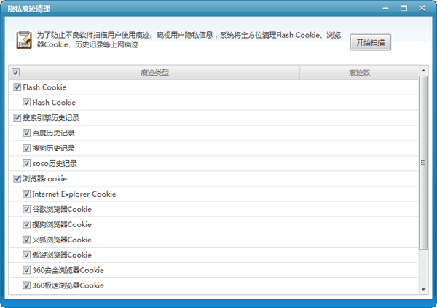Uncheck the 搜狗历史记录 checkbox

pyautogui.click(x=26, y=148)
